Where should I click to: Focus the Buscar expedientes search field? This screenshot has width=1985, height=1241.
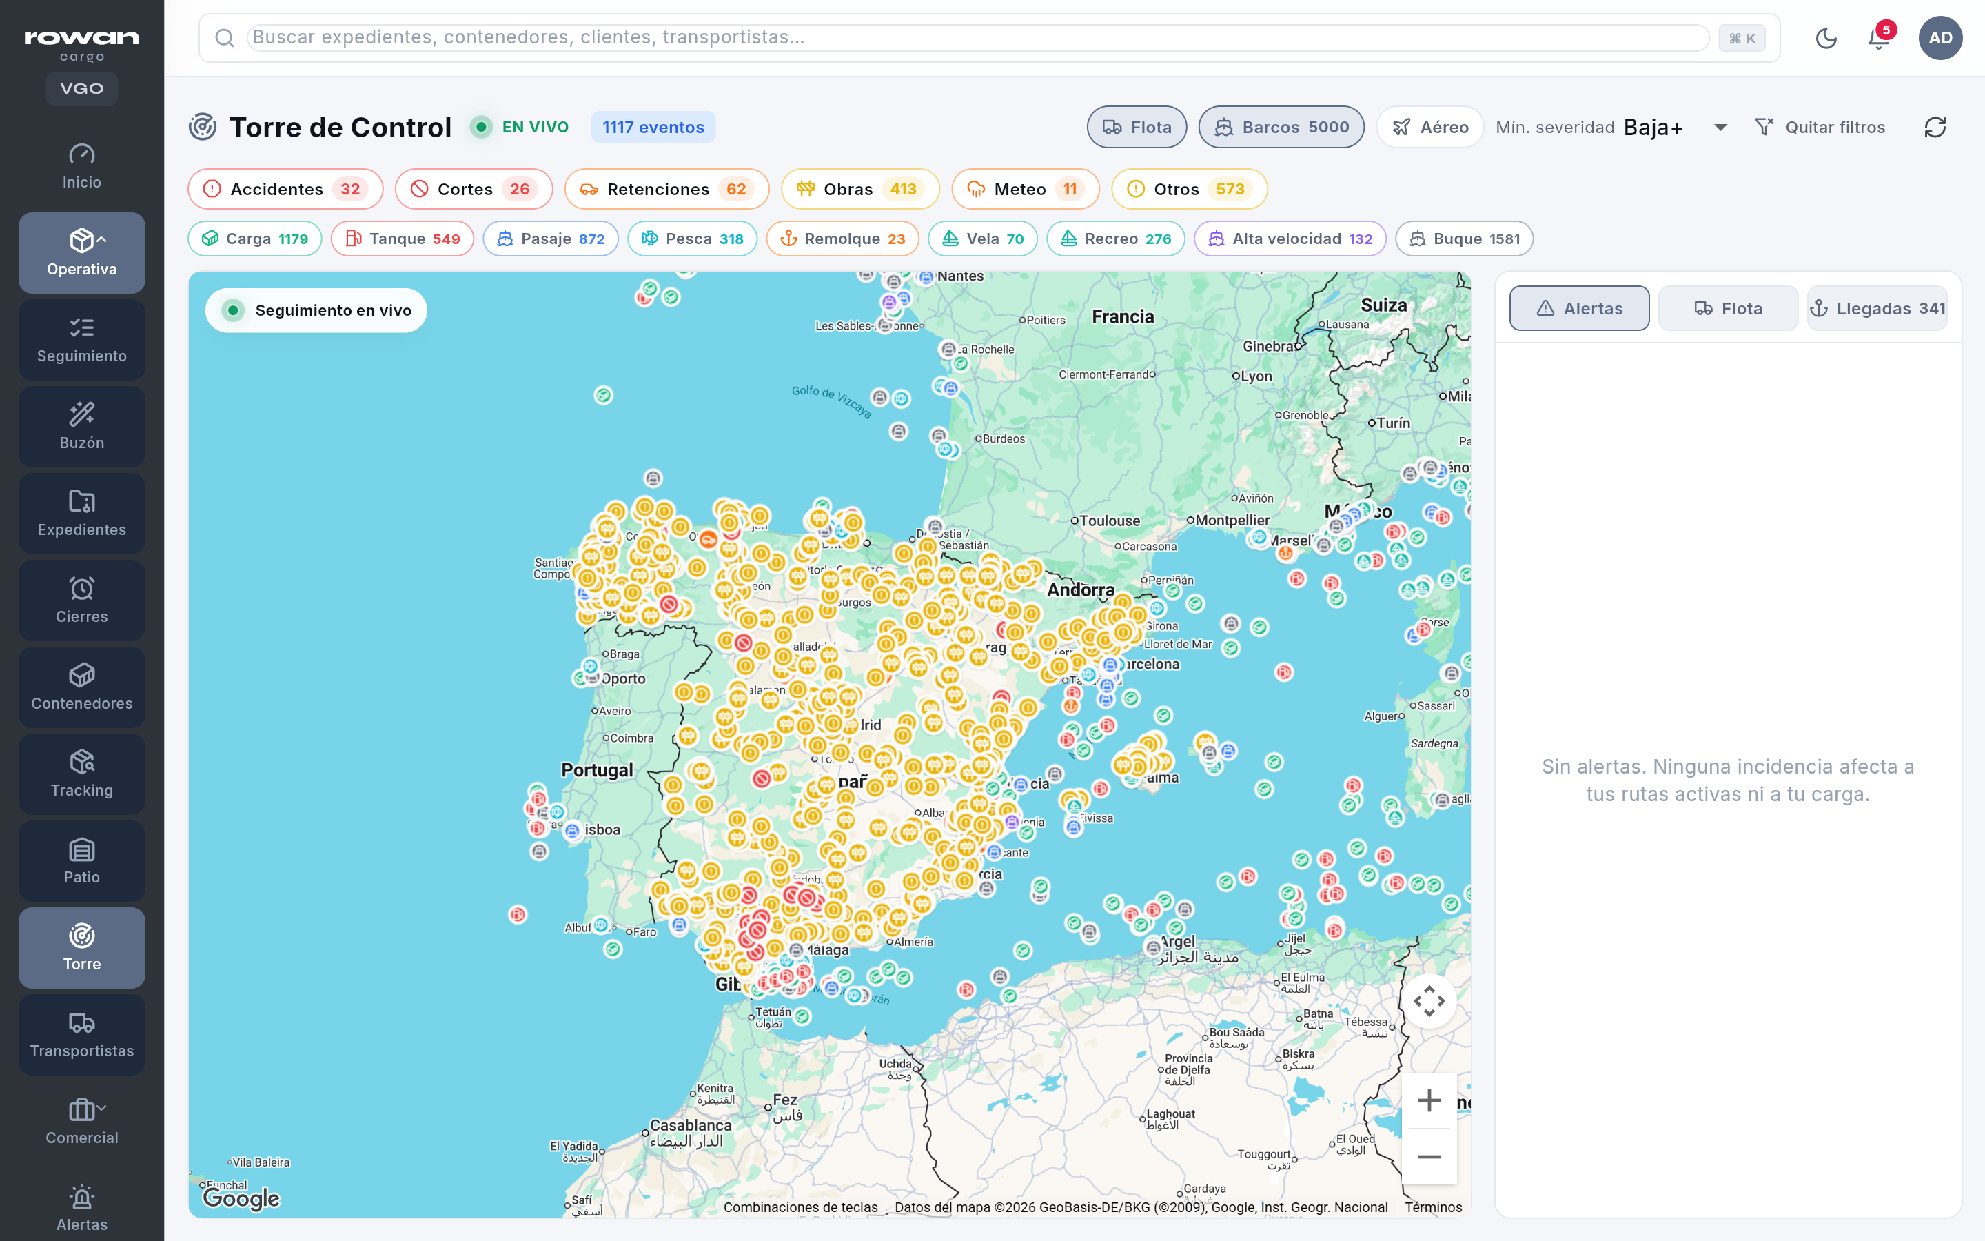pos(979,38)
